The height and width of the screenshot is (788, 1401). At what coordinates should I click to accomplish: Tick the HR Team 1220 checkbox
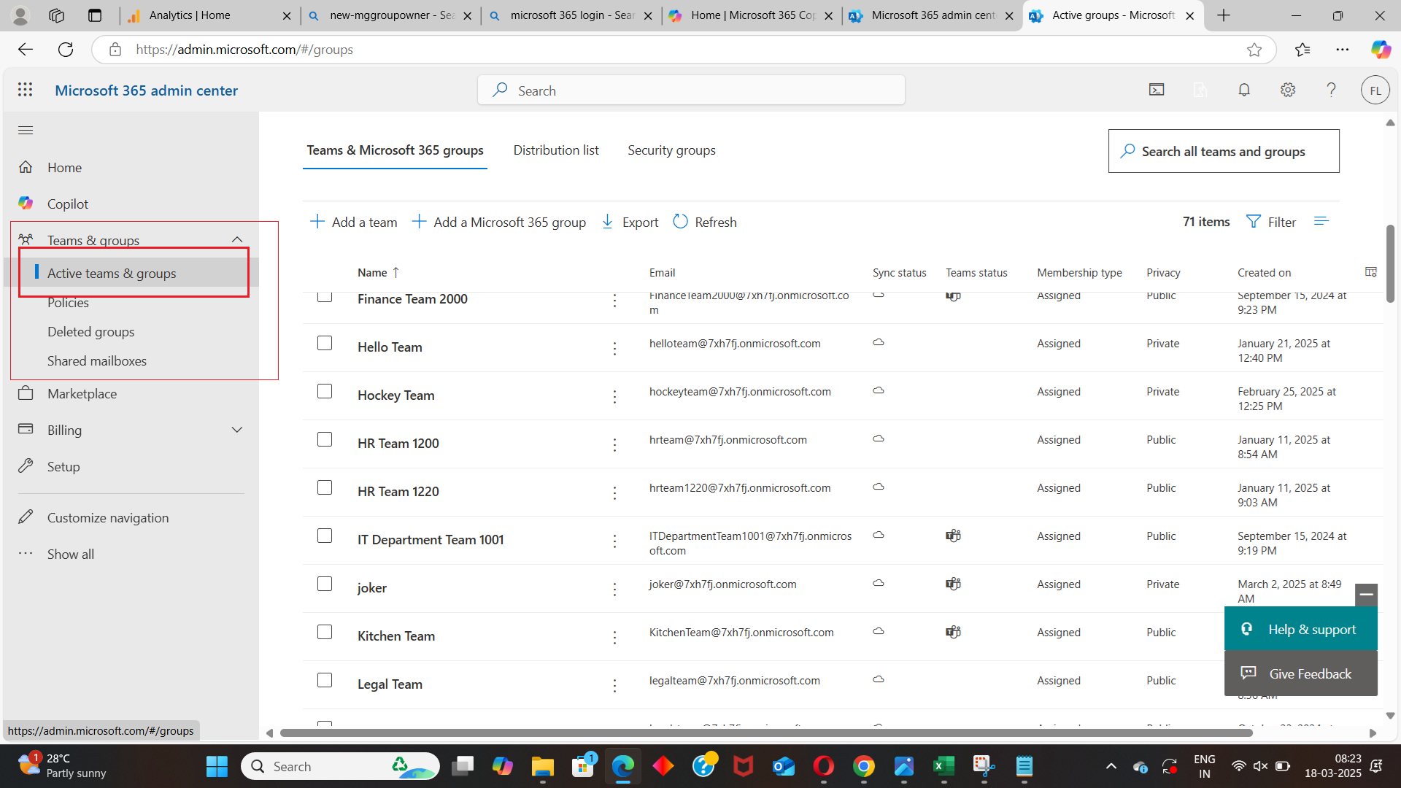pos(325,487)
